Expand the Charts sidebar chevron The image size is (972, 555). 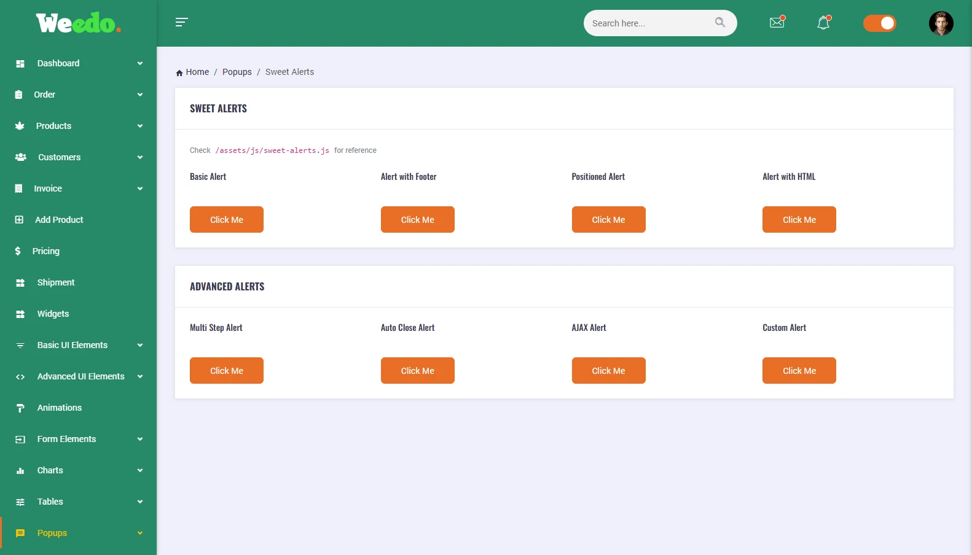(x=140, y=470)
